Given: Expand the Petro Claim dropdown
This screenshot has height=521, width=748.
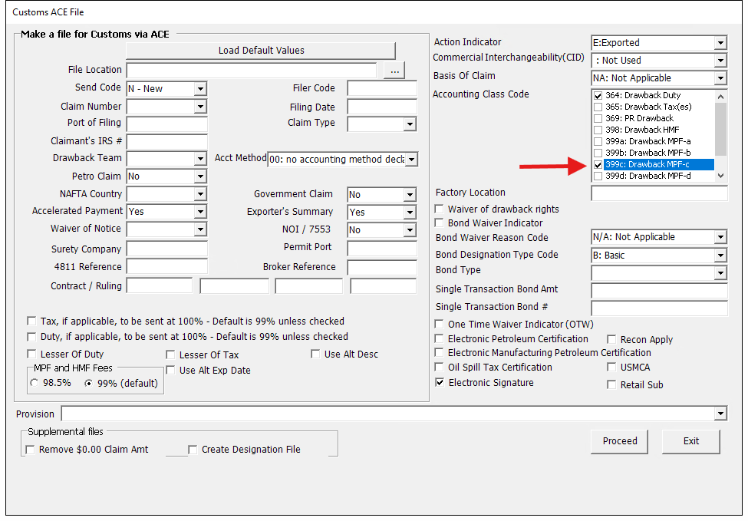Looking at the screenshot, I should point(201,176).
